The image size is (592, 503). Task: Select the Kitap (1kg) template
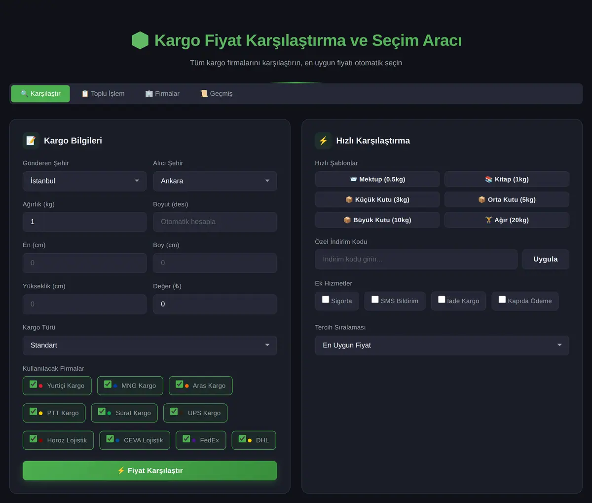click(x=507, y=179)
